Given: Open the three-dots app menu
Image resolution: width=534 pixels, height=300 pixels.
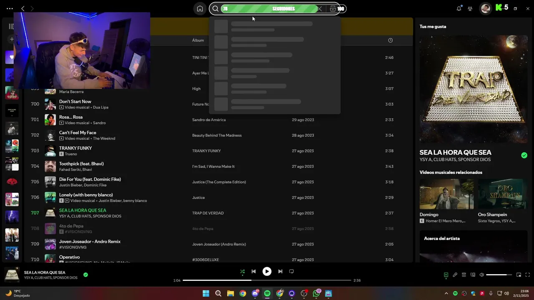Looking at the screenshot, I should click(x=10, y=8).
